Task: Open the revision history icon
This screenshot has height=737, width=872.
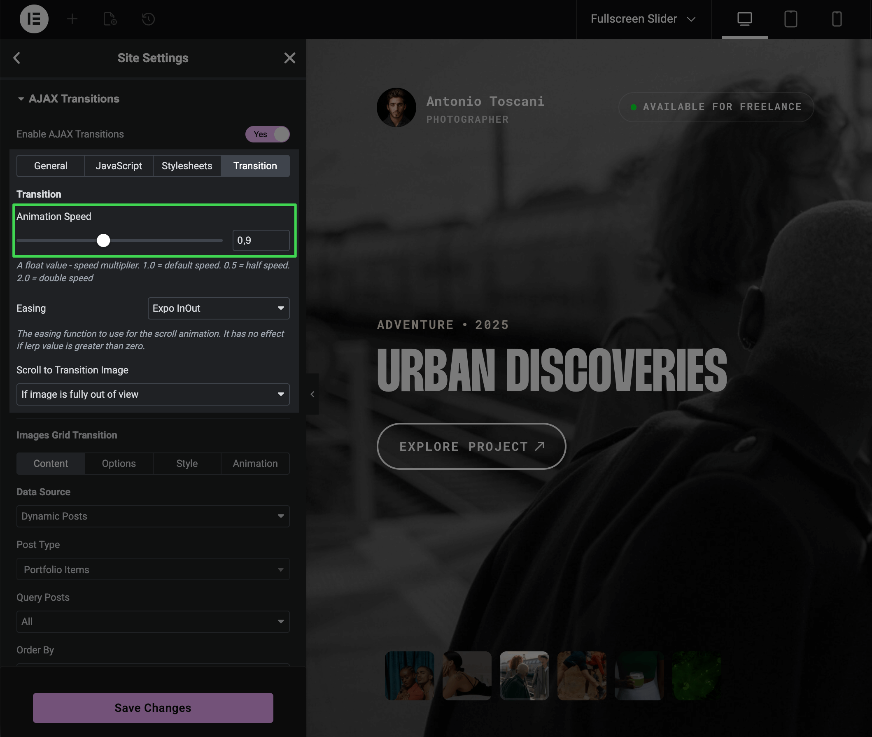Action: tap(148, 19)
